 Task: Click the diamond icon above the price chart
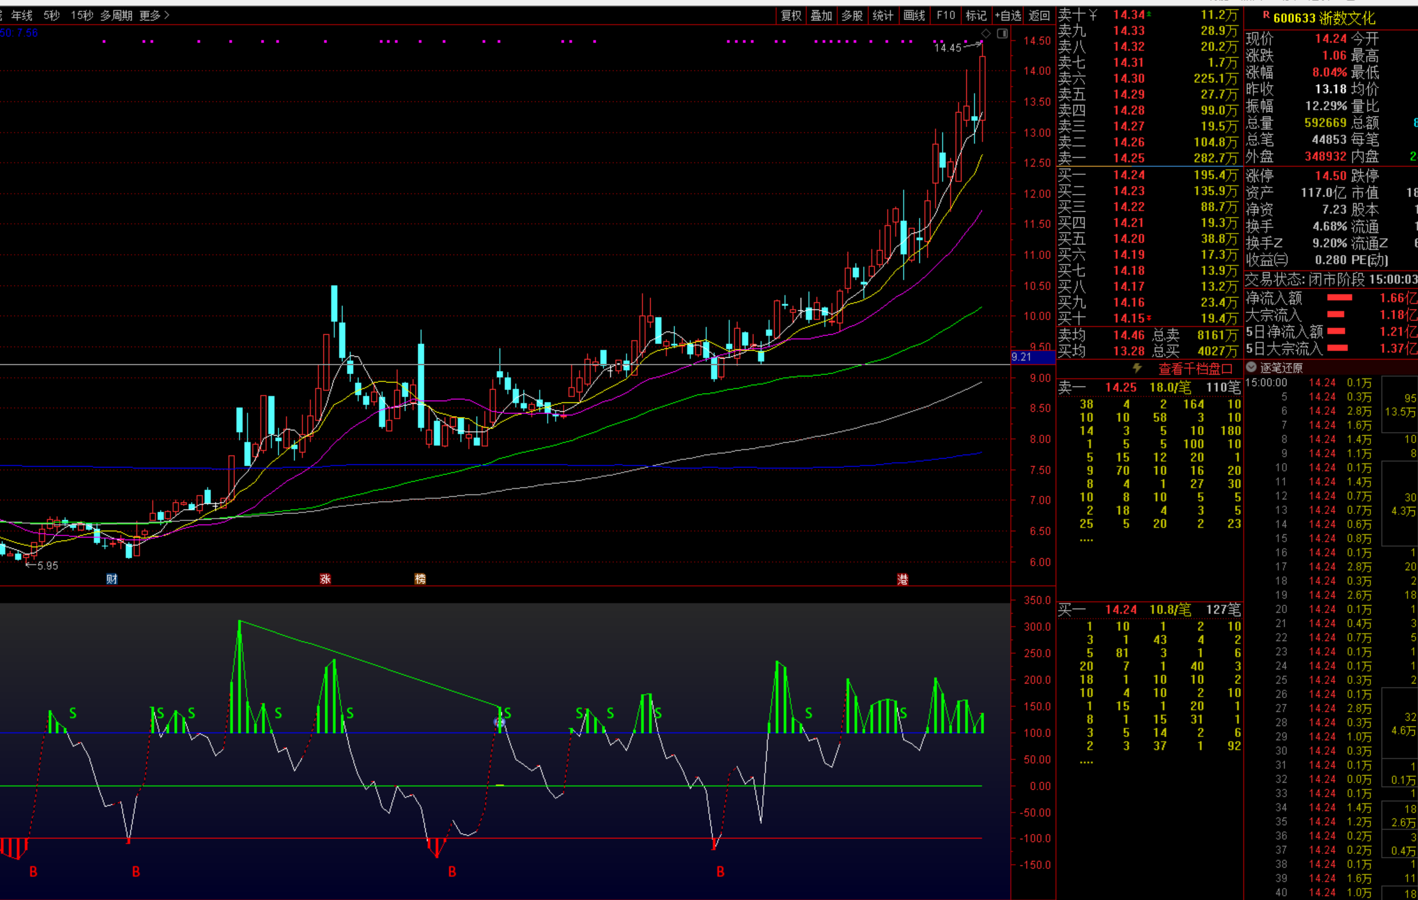986,33
